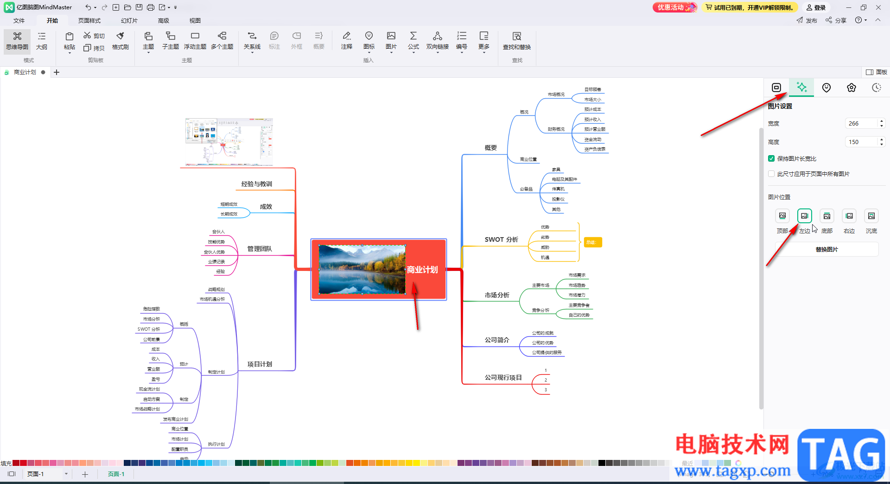Uncheck 保持图片长宽比 checkbox
The height and width of the screenshot is (484, 890).
point(771,158)
